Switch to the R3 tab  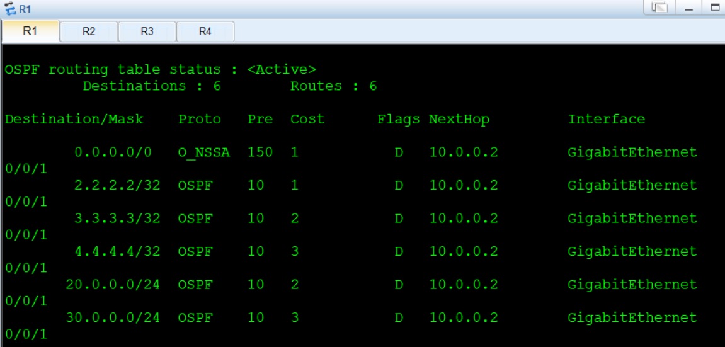147,32
